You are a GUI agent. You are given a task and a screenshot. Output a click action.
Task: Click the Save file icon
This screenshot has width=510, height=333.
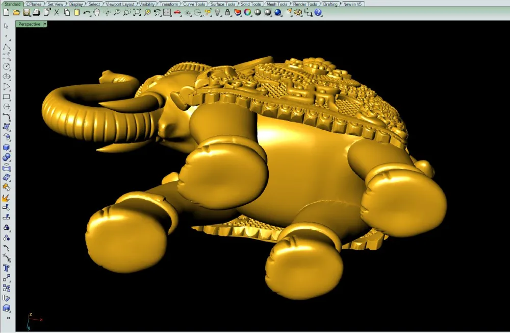(27, 12)
